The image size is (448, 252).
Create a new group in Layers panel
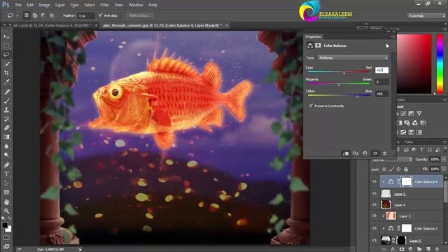(419, 249)
